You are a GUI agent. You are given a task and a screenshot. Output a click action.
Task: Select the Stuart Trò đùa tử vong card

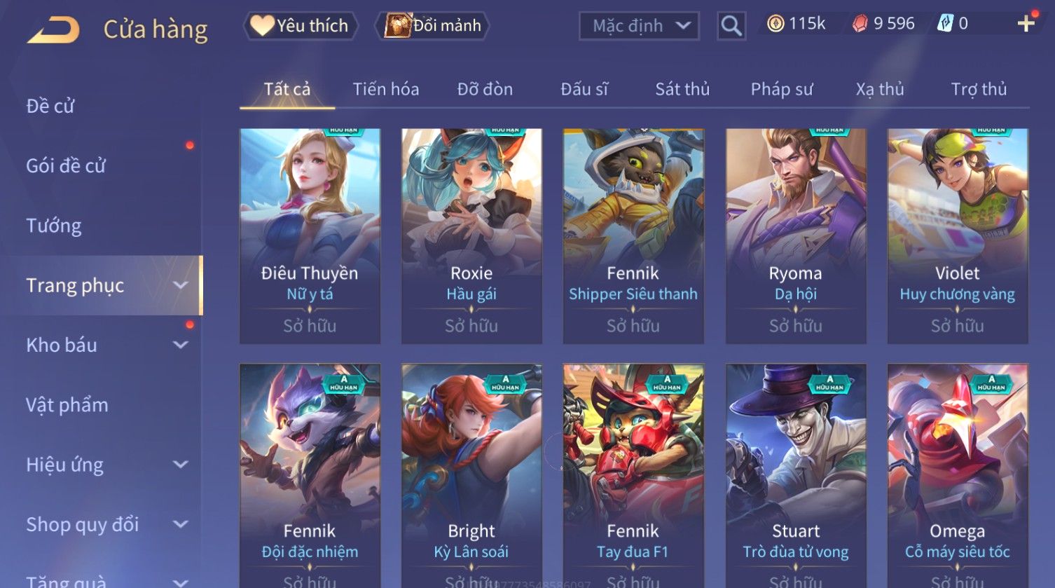[796, 476]
